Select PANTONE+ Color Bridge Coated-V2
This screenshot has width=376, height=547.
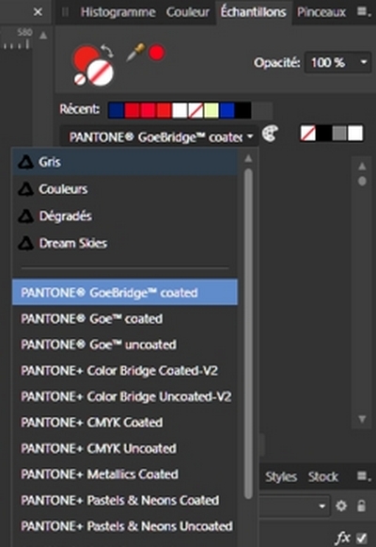pyautogui.click(x=125, y=371)
